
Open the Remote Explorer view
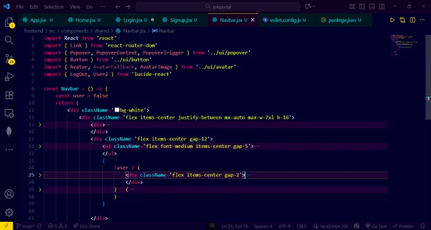(x=9, y=113)
